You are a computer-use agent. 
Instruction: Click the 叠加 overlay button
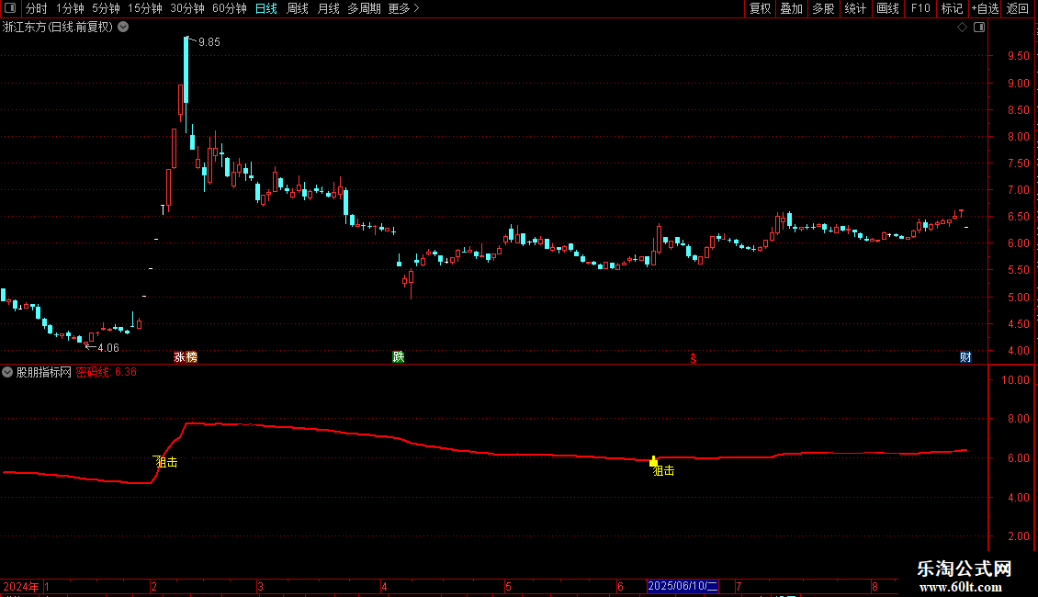point(792,8)
